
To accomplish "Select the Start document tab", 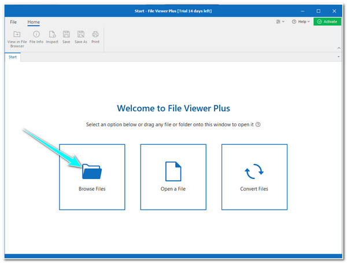I will tap(13, 57).
